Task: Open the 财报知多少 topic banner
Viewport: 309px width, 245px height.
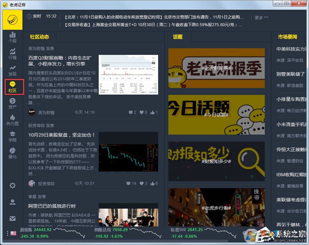Action: (216, 161)
